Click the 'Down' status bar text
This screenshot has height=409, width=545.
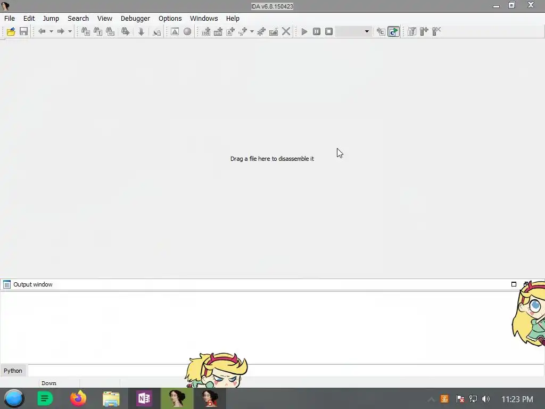(x=48, y=383)
